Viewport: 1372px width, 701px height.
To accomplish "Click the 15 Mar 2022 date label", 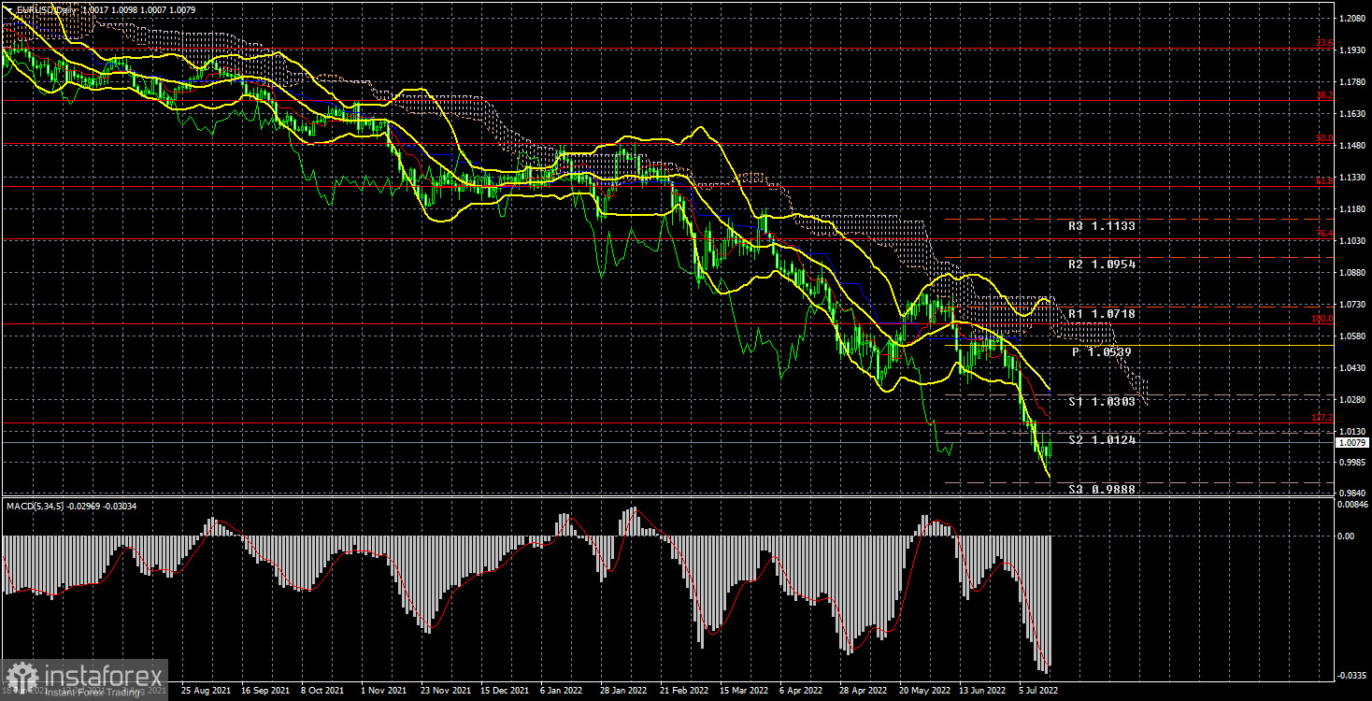I will tap(744, 691).
